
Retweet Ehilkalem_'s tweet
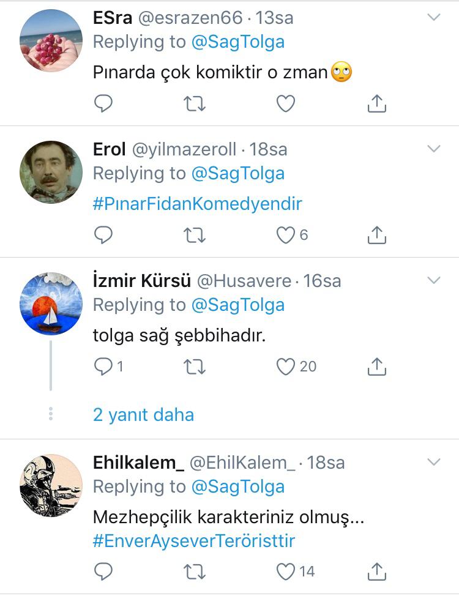[195, 572]
